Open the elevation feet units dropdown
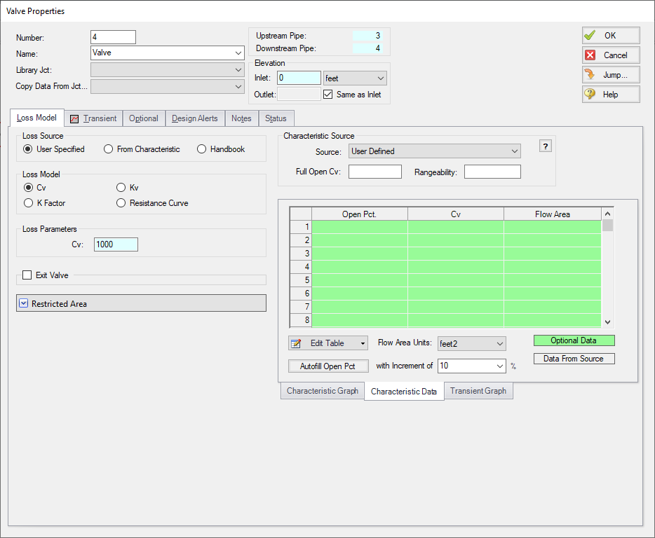The width and height of the screenshot is (655, 538). [x=355, y=78]
